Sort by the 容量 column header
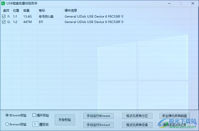 tap(29, 11)
